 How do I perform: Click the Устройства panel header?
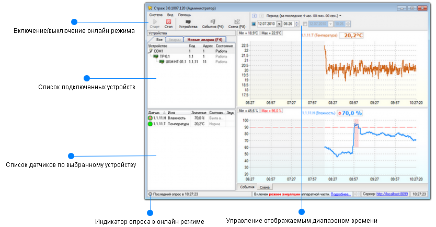click(x=191, y=33)
